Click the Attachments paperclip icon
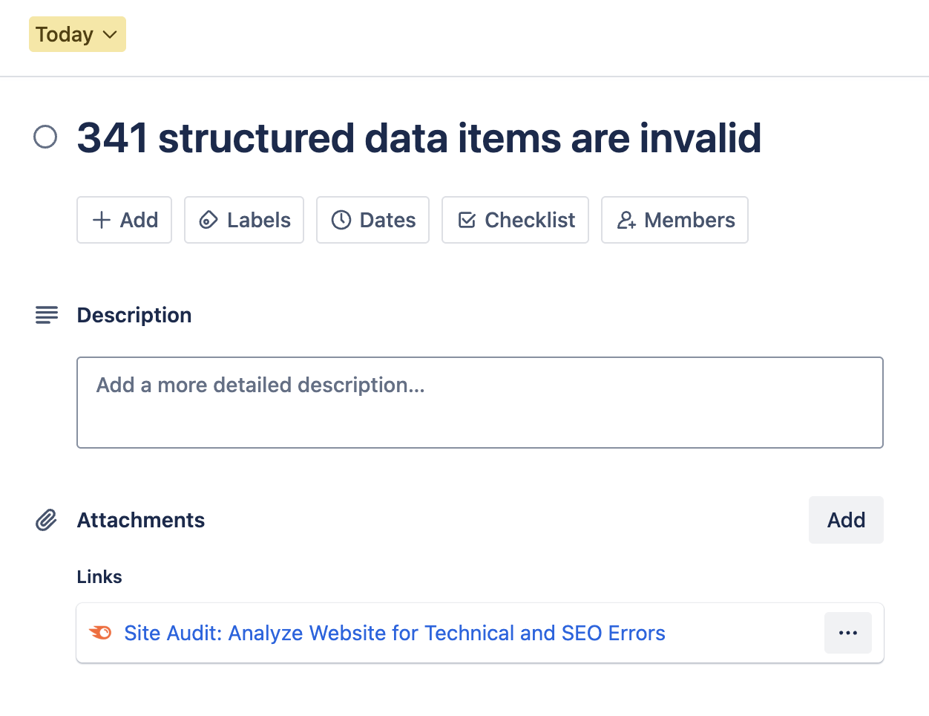The image size is (929, 716). coord(46,520)
